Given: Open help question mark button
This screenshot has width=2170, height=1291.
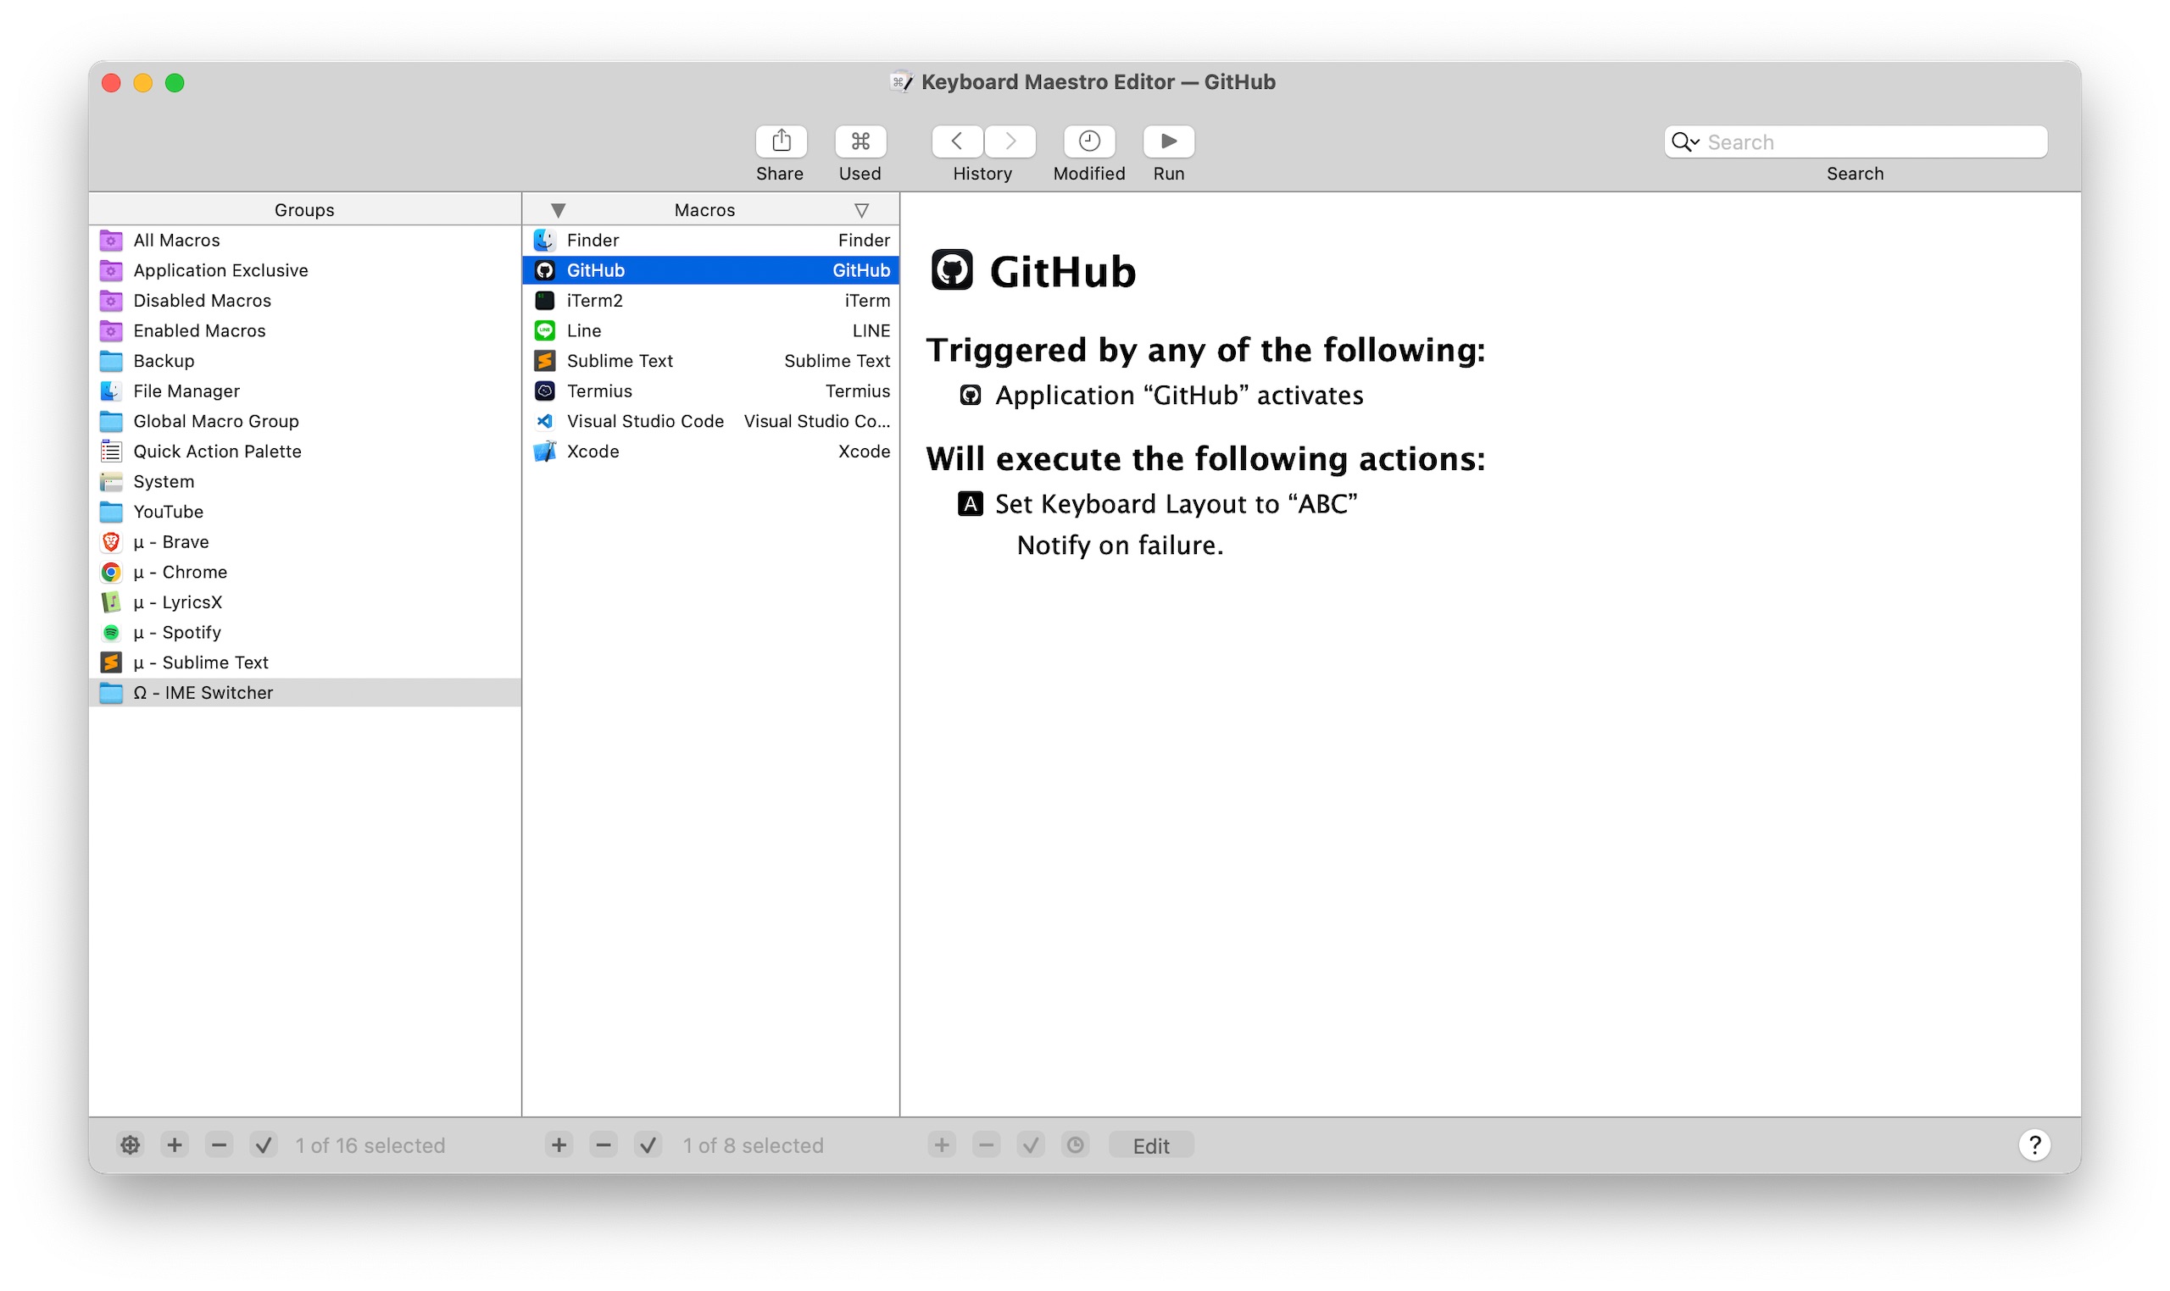Looking at the screenshot, I should [2034, 1144].
